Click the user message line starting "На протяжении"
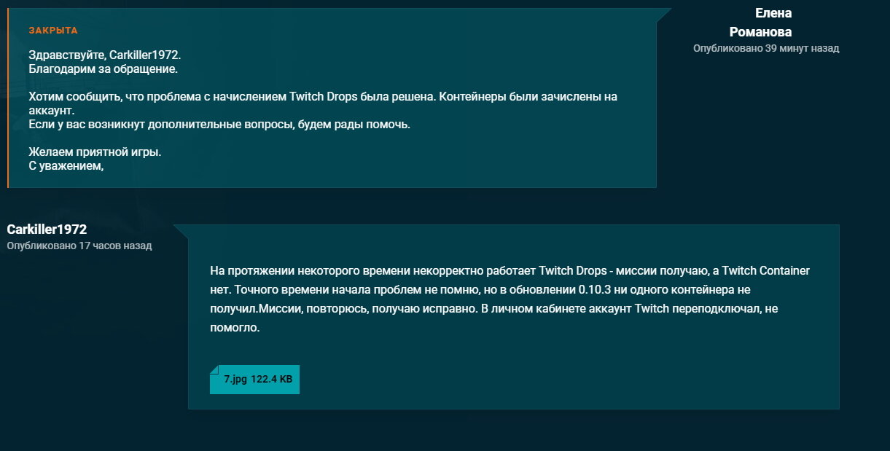 510,271
